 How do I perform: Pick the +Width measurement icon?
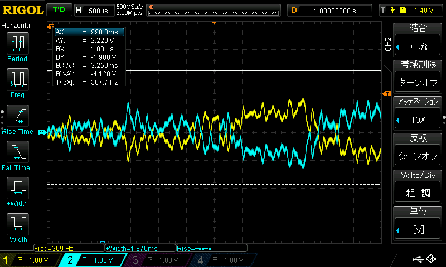pyautogui.click(x=18, y=188)
